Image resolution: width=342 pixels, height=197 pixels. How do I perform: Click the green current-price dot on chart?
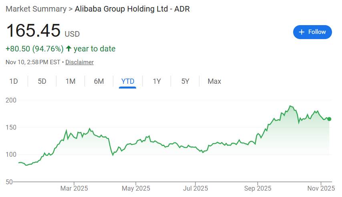(329, 119)
